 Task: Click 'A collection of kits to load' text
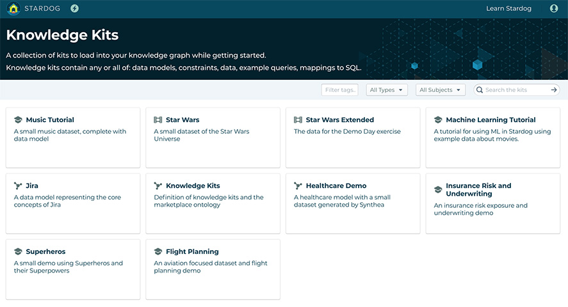[x=136, y=56]
